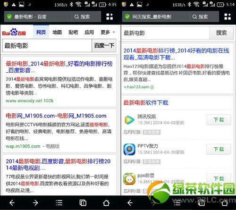
Task: Tap the green security shield in left browser address bar
Action: point(9,17)
